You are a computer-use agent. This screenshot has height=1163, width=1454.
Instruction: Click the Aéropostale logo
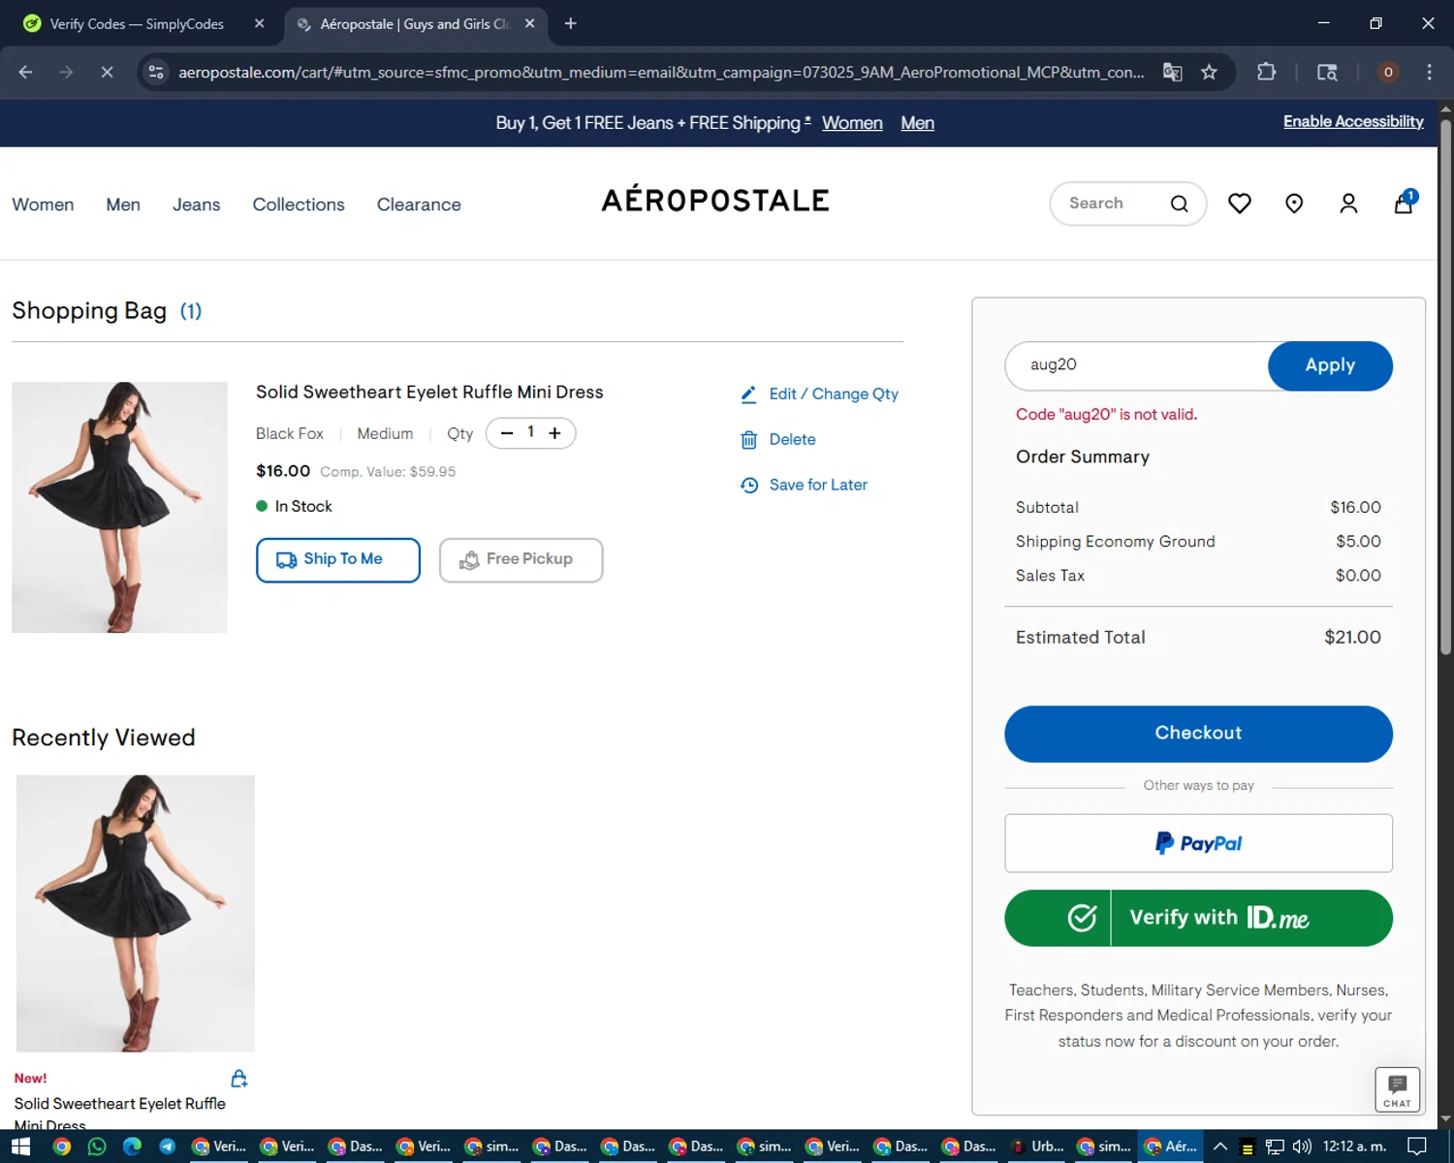(x=715, y=200)
